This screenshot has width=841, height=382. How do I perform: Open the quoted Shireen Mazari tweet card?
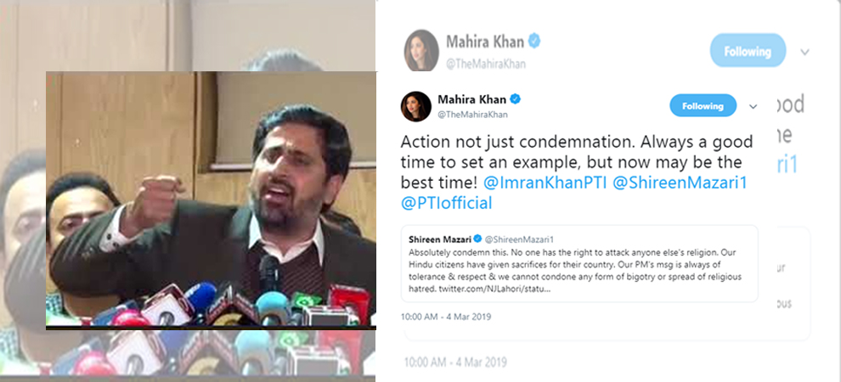click(x=579, y=264)
